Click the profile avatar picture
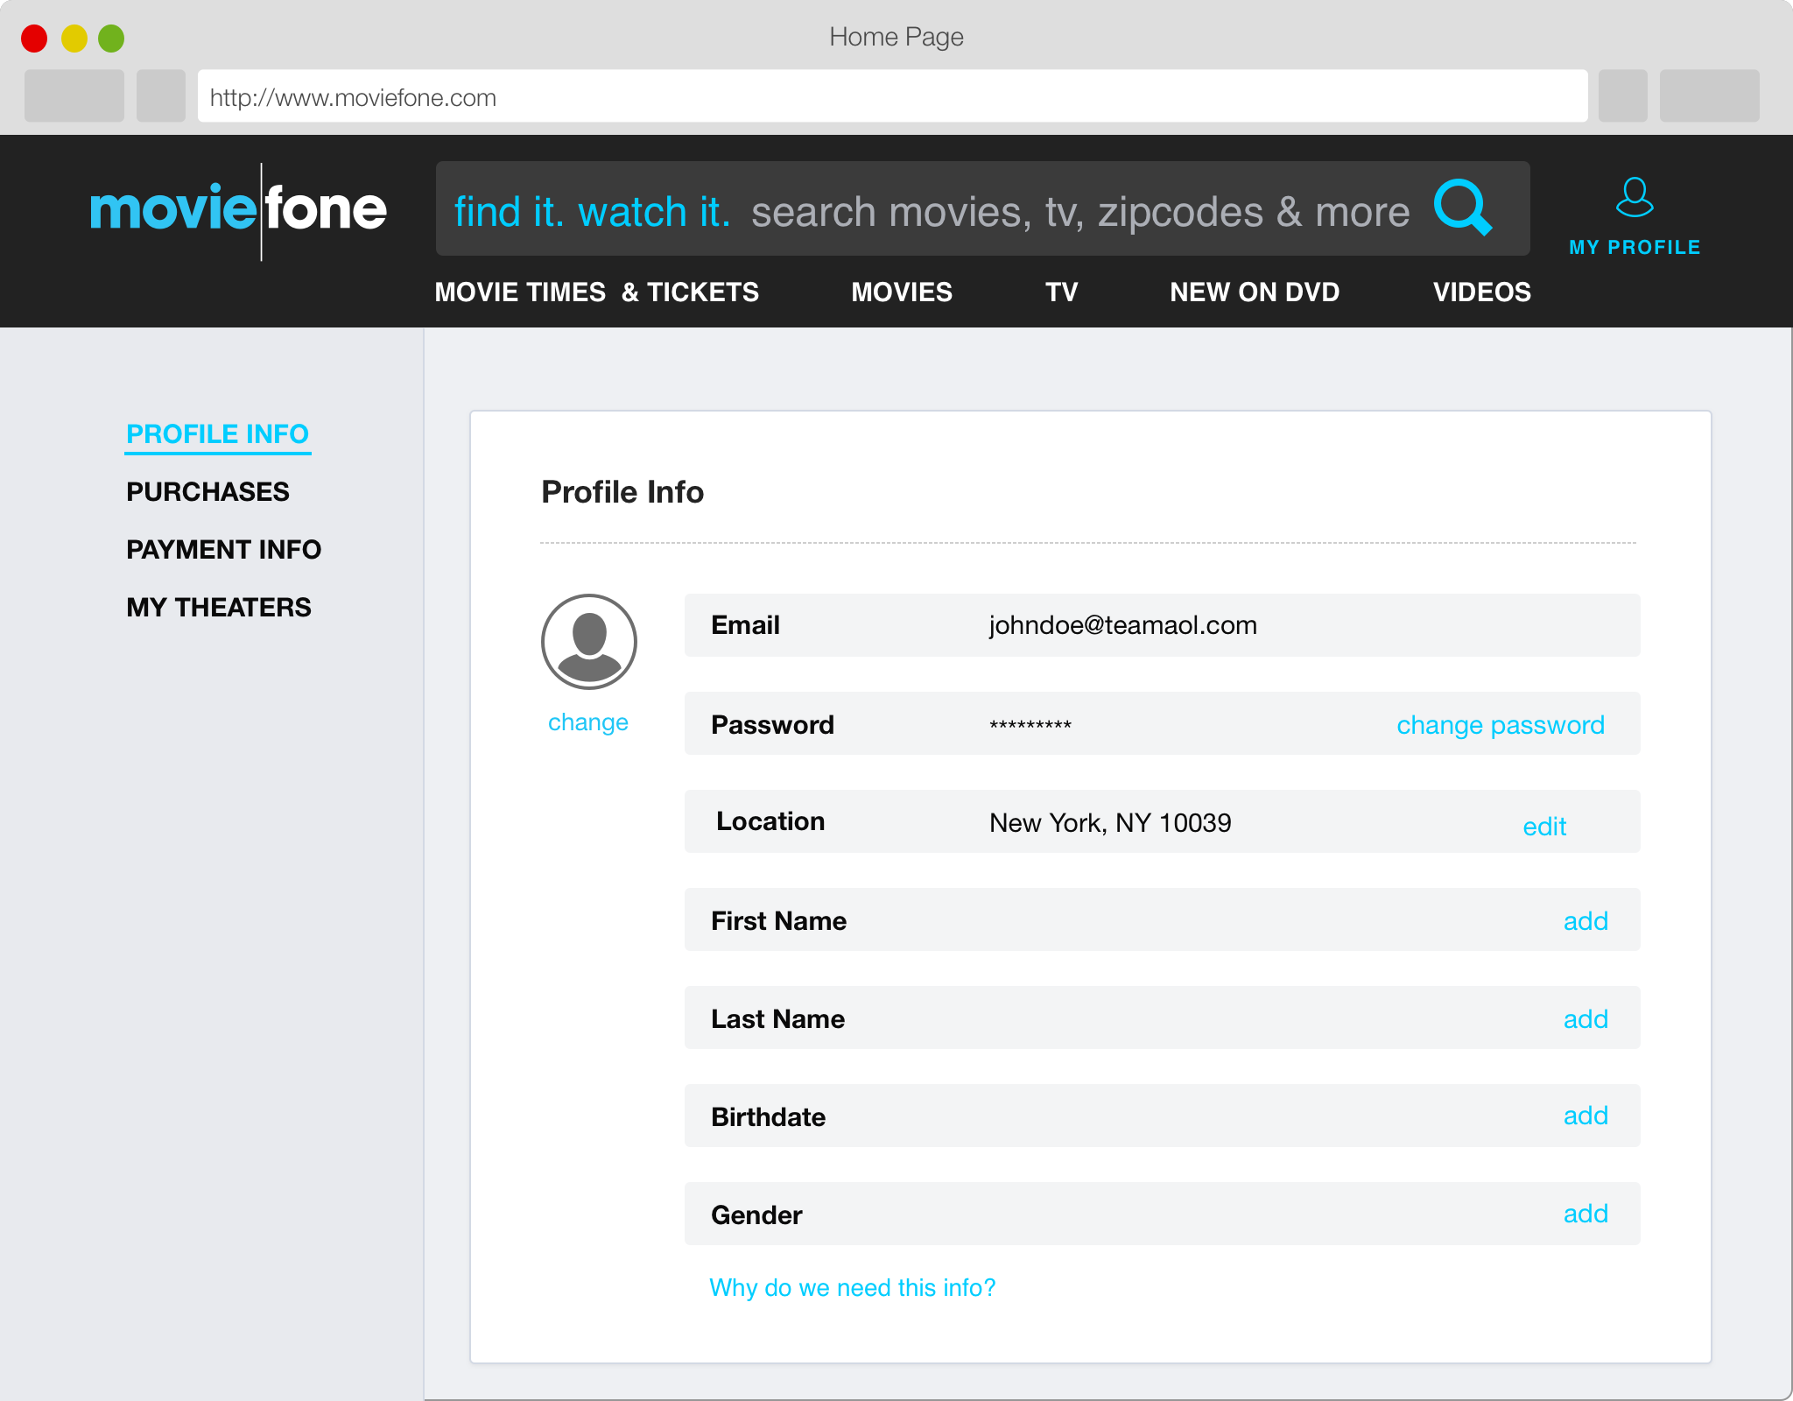This screenshot has width=1793, height=1401. [x=588, y=641]
